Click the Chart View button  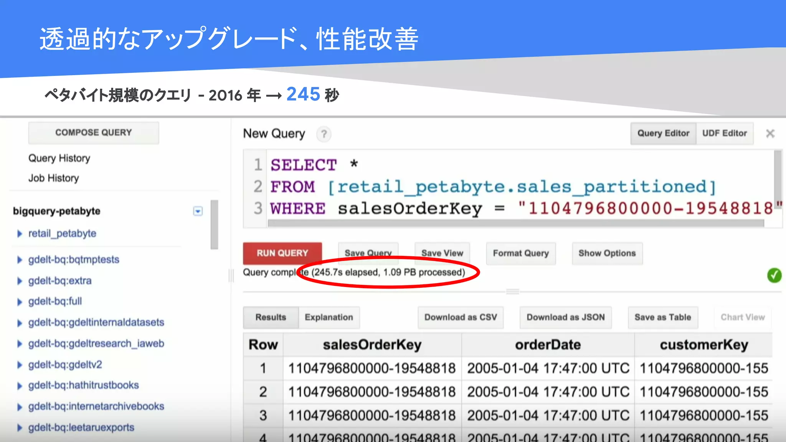[x=743, y=317]
